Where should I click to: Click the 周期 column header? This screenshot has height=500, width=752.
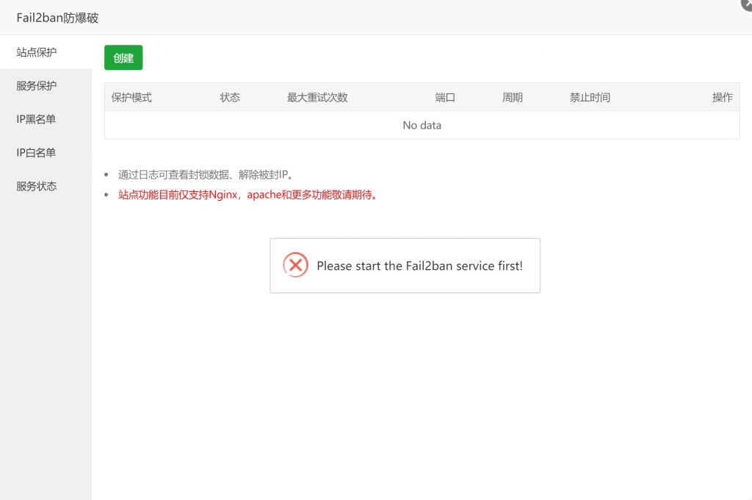(x=513, y=97)
